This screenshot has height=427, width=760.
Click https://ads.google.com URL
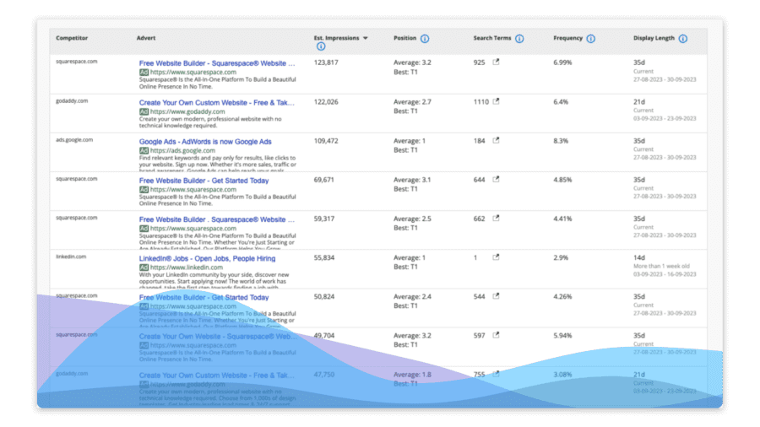coord(182,150)
